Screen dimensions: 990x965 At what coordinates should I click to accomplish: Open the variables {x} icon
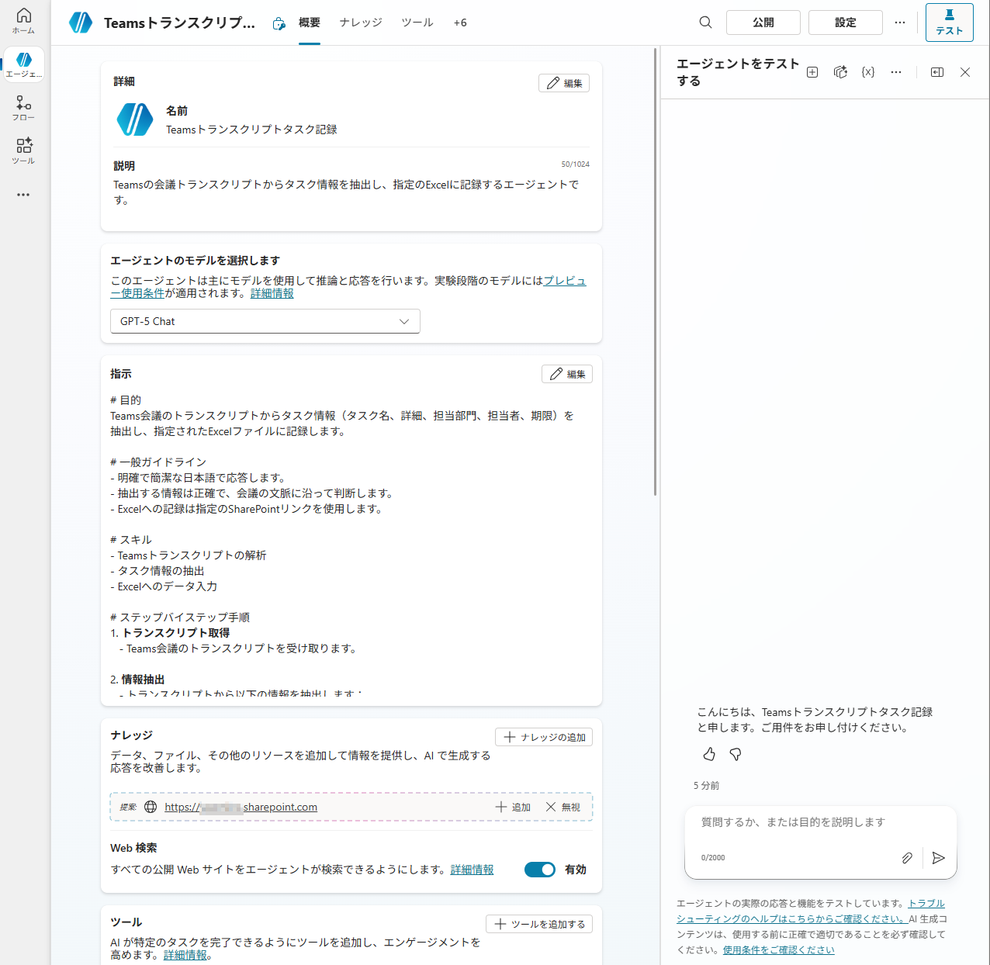(x=868, y=72)
